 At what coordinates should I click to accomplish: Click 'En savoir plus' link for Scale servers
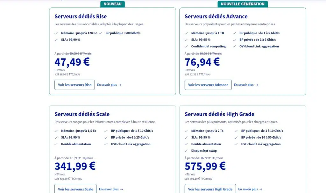pos(111,189)
